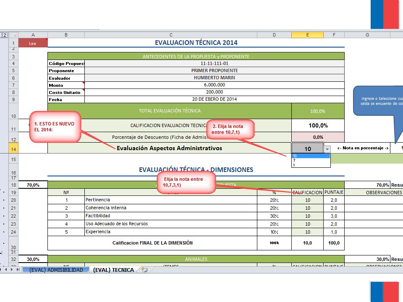403x302 pixels.
Task: Click the select-all corner of the grid
Action: click(14, 35)
